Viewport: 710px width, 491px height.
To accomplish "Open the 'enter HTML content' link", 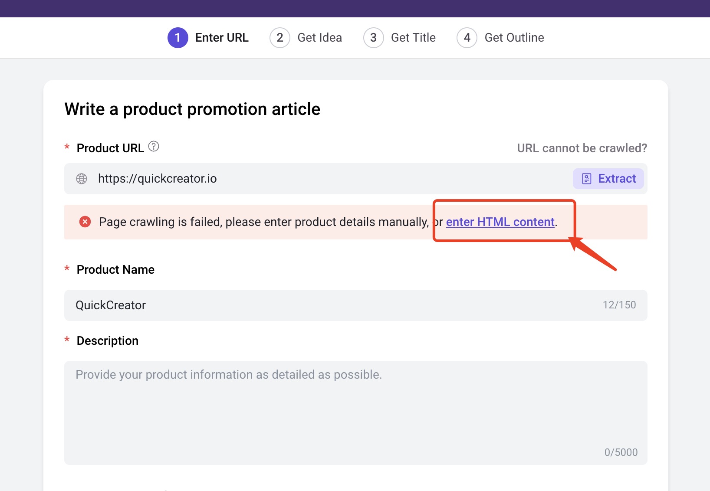I will click(500, 222).
